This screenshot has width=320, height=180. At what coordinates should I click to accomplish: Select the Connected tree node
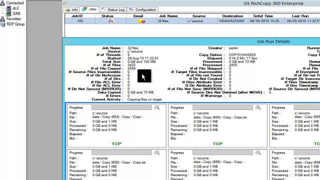click(x=15, y=3)
